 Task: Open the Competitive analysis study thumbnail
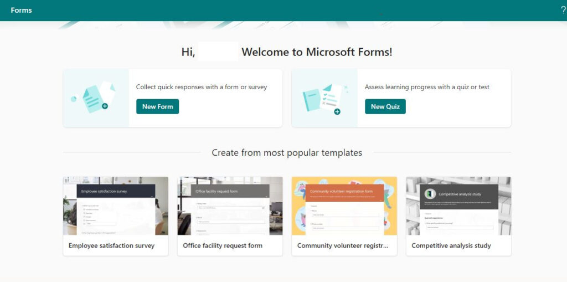coord(458,206)
